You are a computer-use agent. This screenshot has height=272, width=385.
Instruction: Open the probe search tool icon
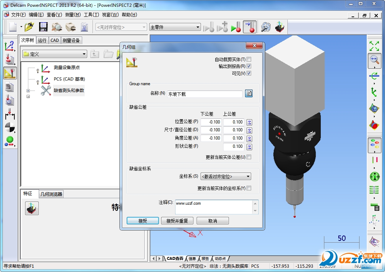click(x=266, y=27)
